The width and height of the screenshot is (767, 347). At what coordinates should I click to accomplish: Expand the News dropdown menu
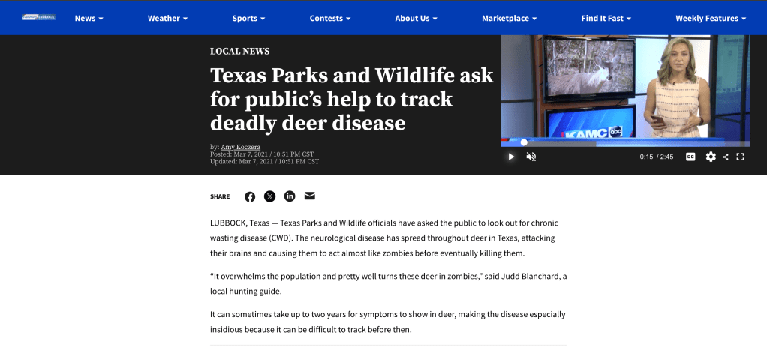89,18
